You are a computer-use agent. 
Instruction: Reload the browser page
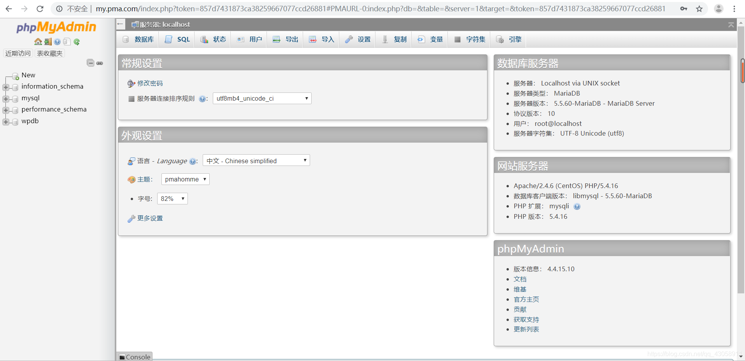[x=40, y=9]
